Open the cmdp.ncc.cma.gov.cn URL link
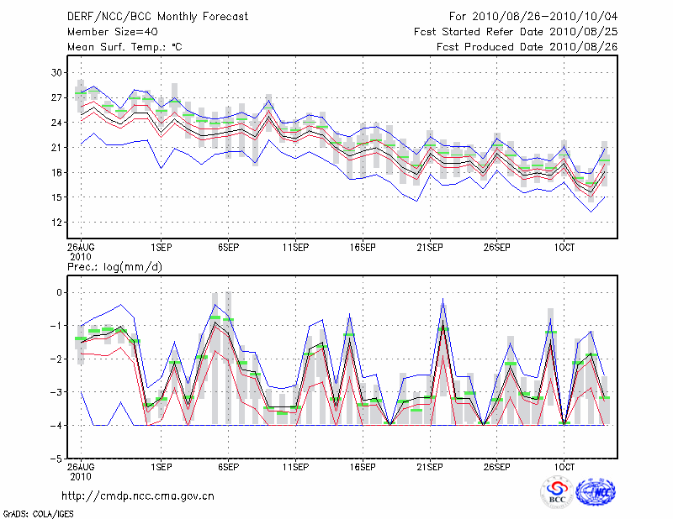Image resolution: width=673 pixels, height=519 pixels. pyautogui.click(x=138, y=495)
